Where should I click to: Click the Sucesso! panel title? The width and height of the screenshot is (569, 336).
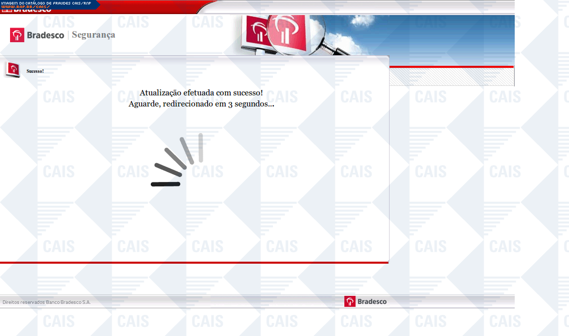pos(35,71)
